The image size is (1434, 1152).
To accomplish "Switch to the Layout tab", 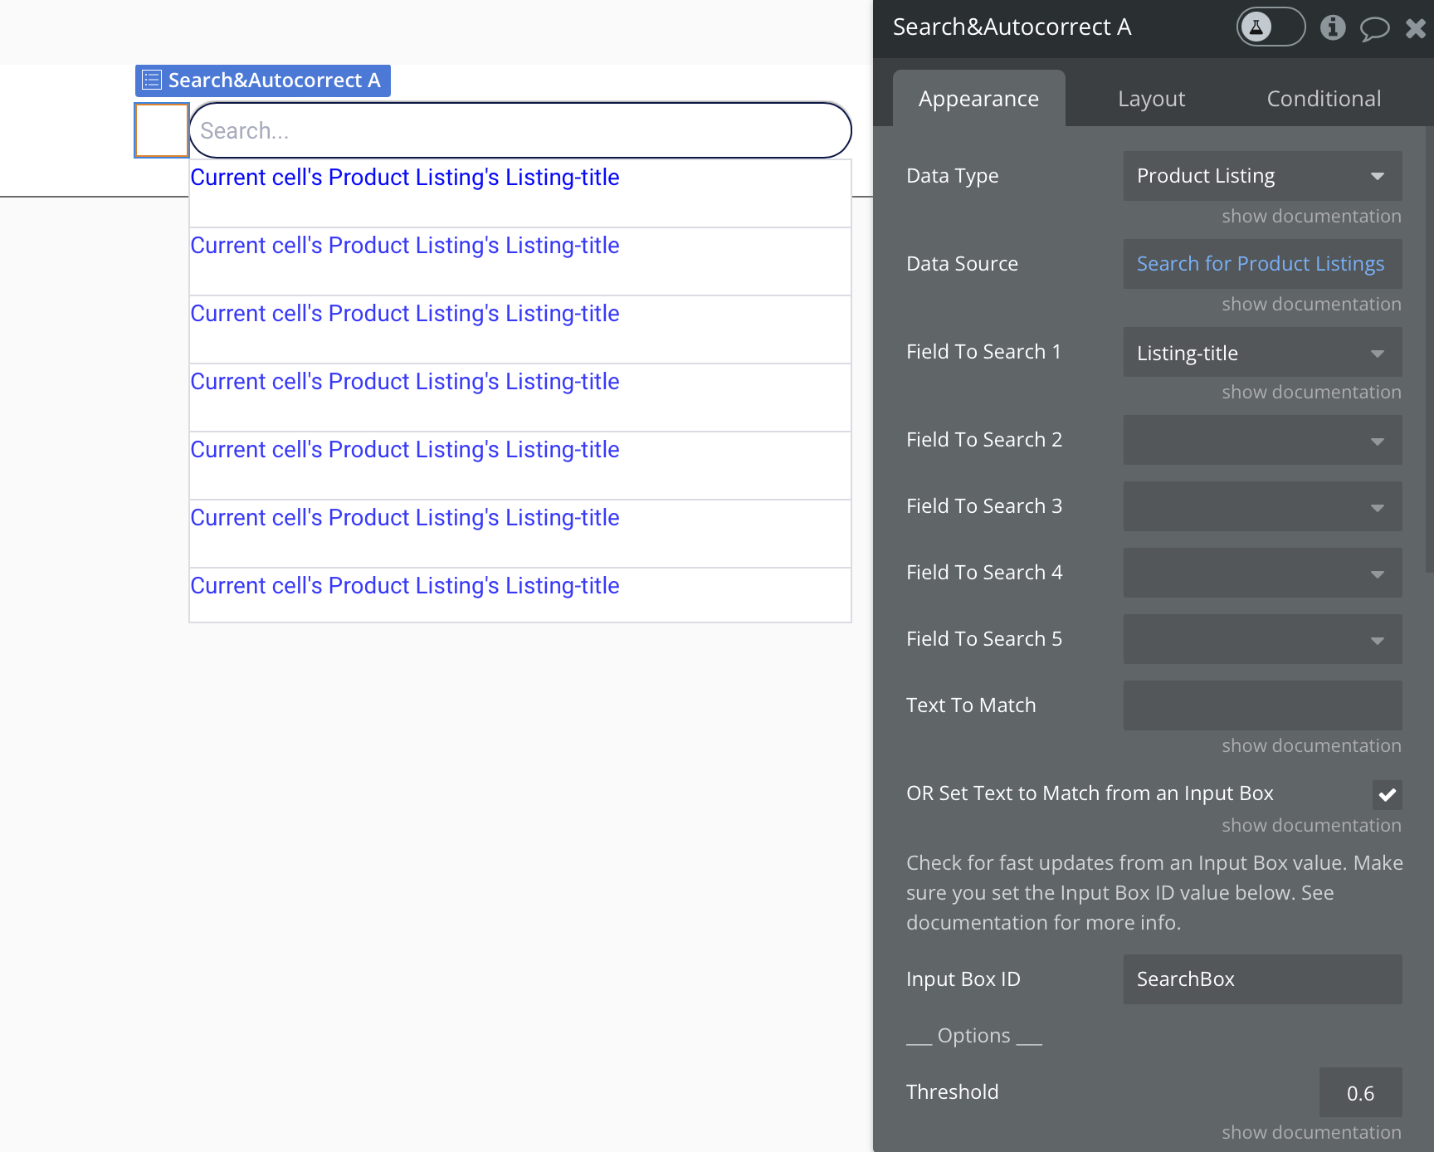I will tap(1151, 99).
